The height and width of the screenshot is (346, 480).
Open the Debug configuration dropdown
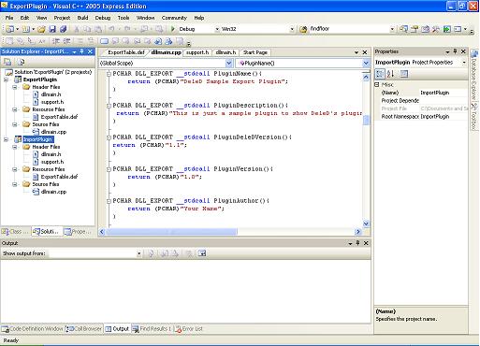pos(217,29)
